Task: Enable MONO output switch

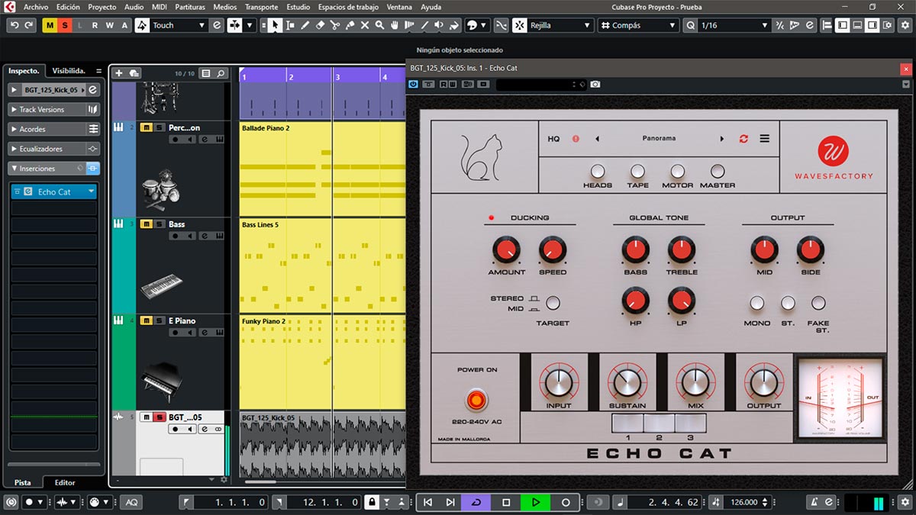Action: 756,304
